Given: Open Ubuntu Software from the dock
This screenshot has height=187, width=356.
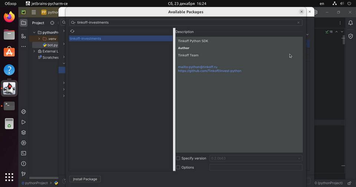Looking at the screenshot, I should point(9,52).
